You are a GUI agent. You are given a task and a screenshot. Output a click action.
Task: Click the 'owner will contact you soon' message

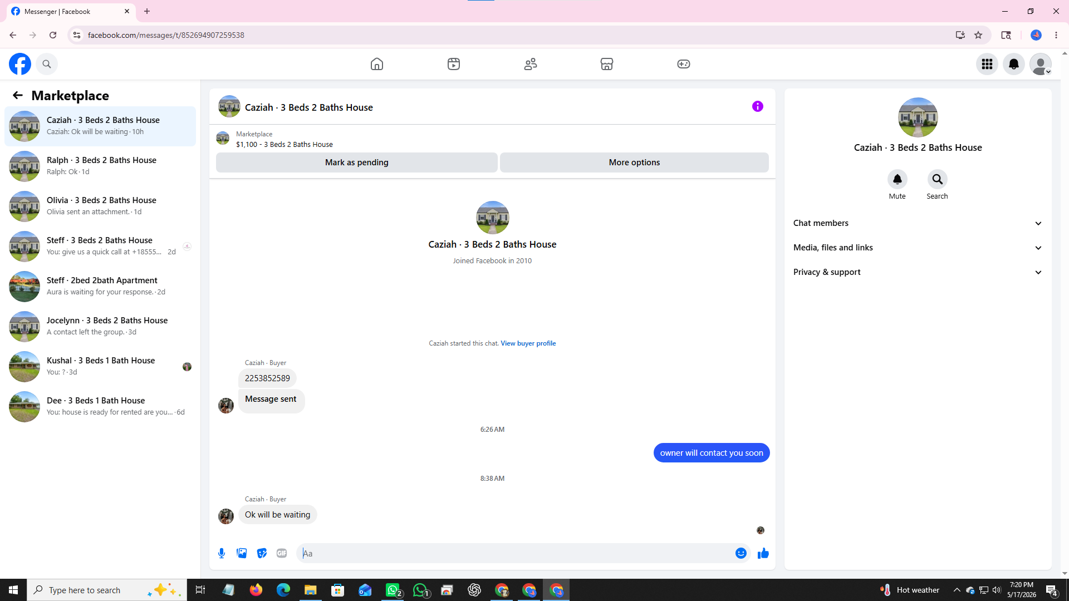(x=712, y=453)
